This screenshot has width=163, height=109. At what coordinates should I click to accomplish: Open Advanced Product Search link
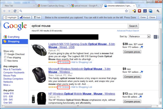128,31
